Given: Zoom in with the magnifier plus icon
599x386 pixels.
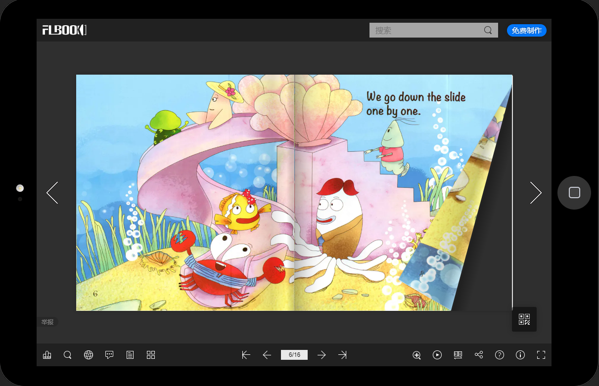Looking at the screenshot, I should pyautogui.click(x=416, y=355).
